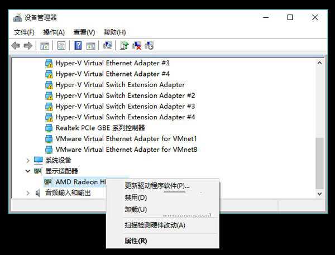Click the uninstall device red-X icon

click(x=137, y=46)
